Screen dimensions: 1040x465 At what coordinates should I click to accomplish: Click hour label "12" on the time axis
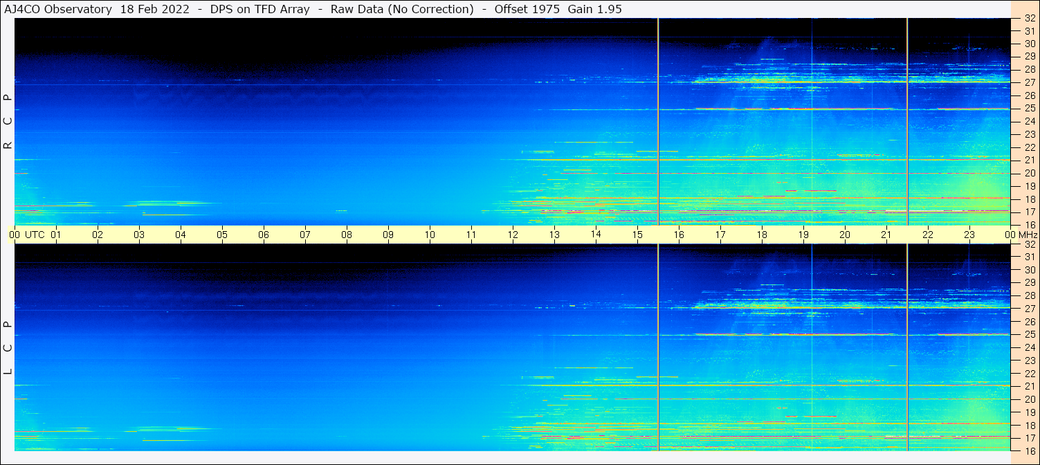click(x=513, y=235)
